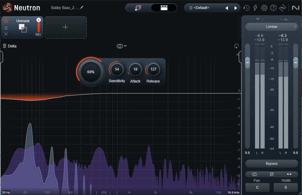Open the undo history clock icon

[x=246, y=8]
